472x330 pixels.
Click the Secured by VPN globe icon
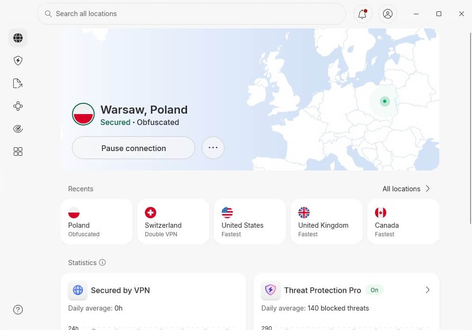78,290
